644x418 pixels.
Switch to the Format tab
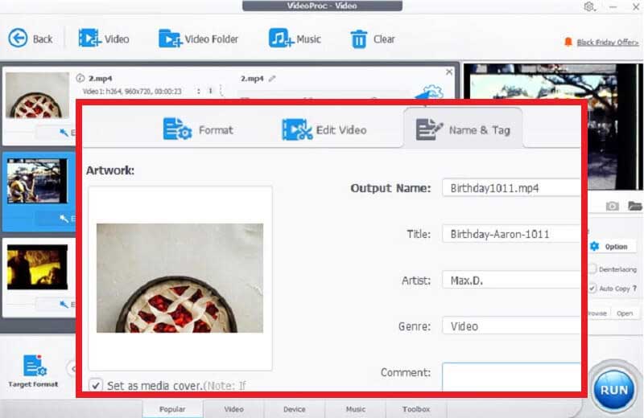click(x=198, y=129)
